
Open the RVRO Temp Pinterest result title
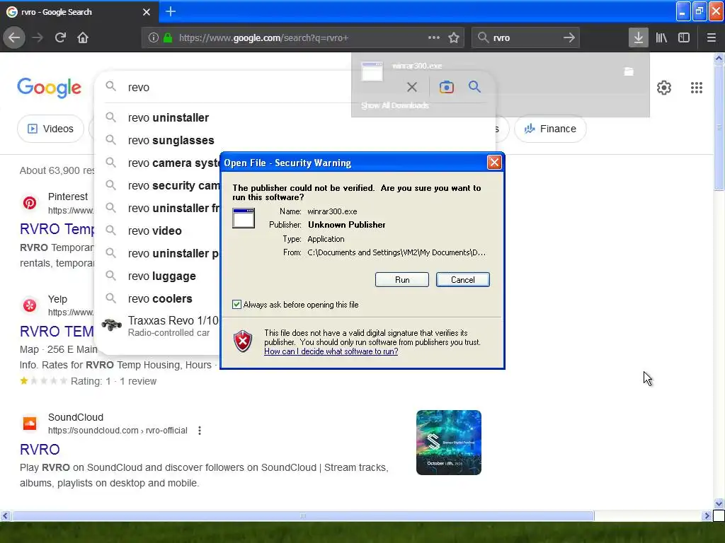57,228
